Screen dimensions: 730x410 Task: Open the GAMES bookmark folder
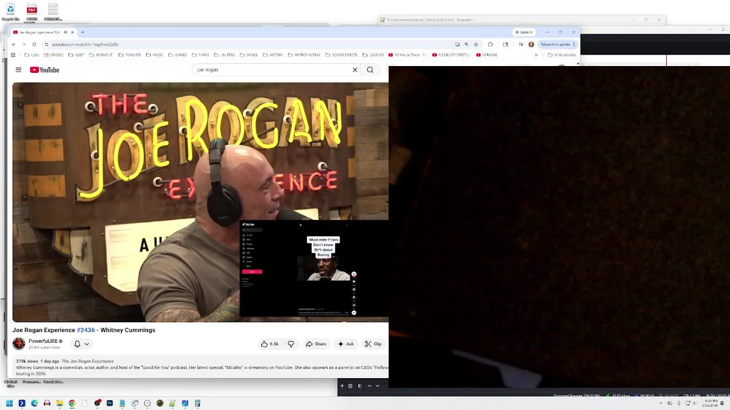click(x=177, y=55)
